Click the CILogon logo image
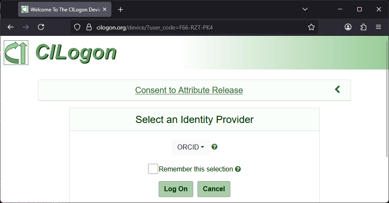Screen dimensions: 389x203 [x=16, y=53]
